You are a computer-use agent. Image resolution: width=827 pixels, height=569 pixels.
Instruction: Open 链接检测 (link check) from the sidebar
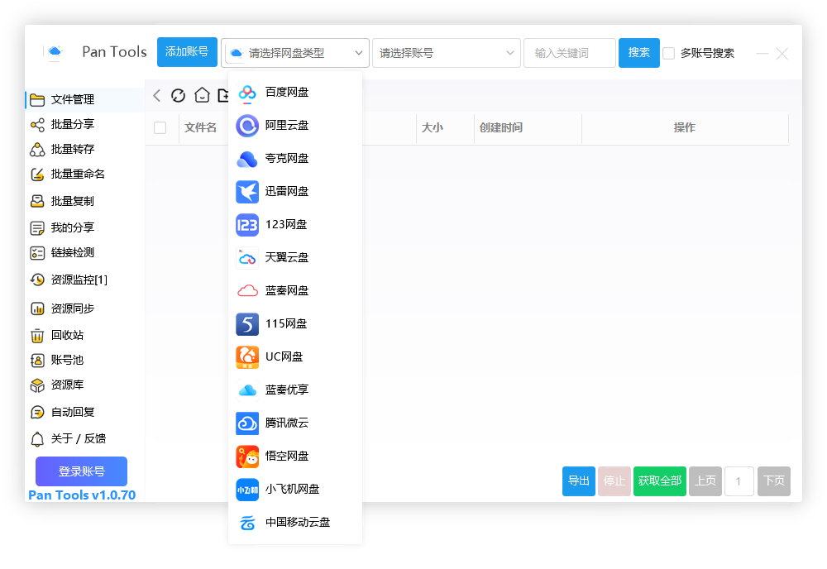coord(36,254)
